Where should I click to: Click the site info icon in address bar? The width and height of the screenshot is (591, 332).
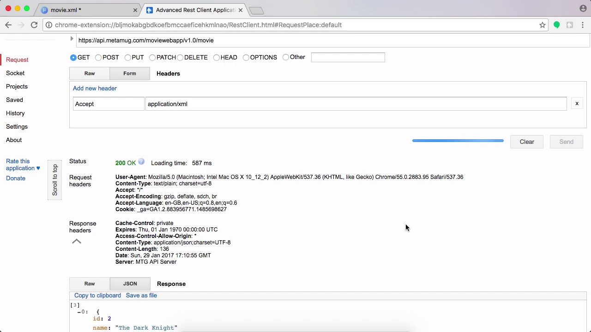[49, 25]
